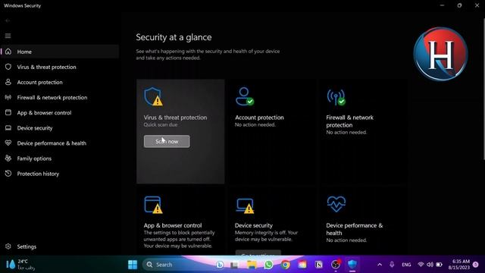Select Home in the sidebar

pos(60,52)
